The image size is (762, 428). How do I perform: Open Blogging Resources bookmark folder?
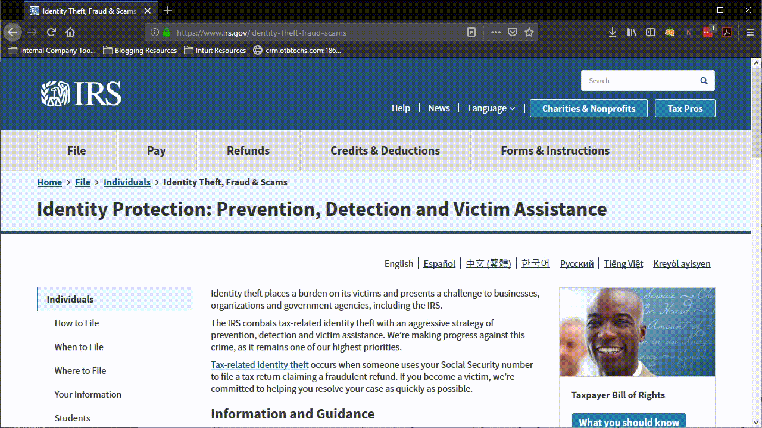pyautogui.click(x=140, y=51)
